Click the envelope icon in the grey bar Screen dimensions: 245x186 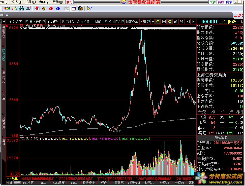[7, 15]
